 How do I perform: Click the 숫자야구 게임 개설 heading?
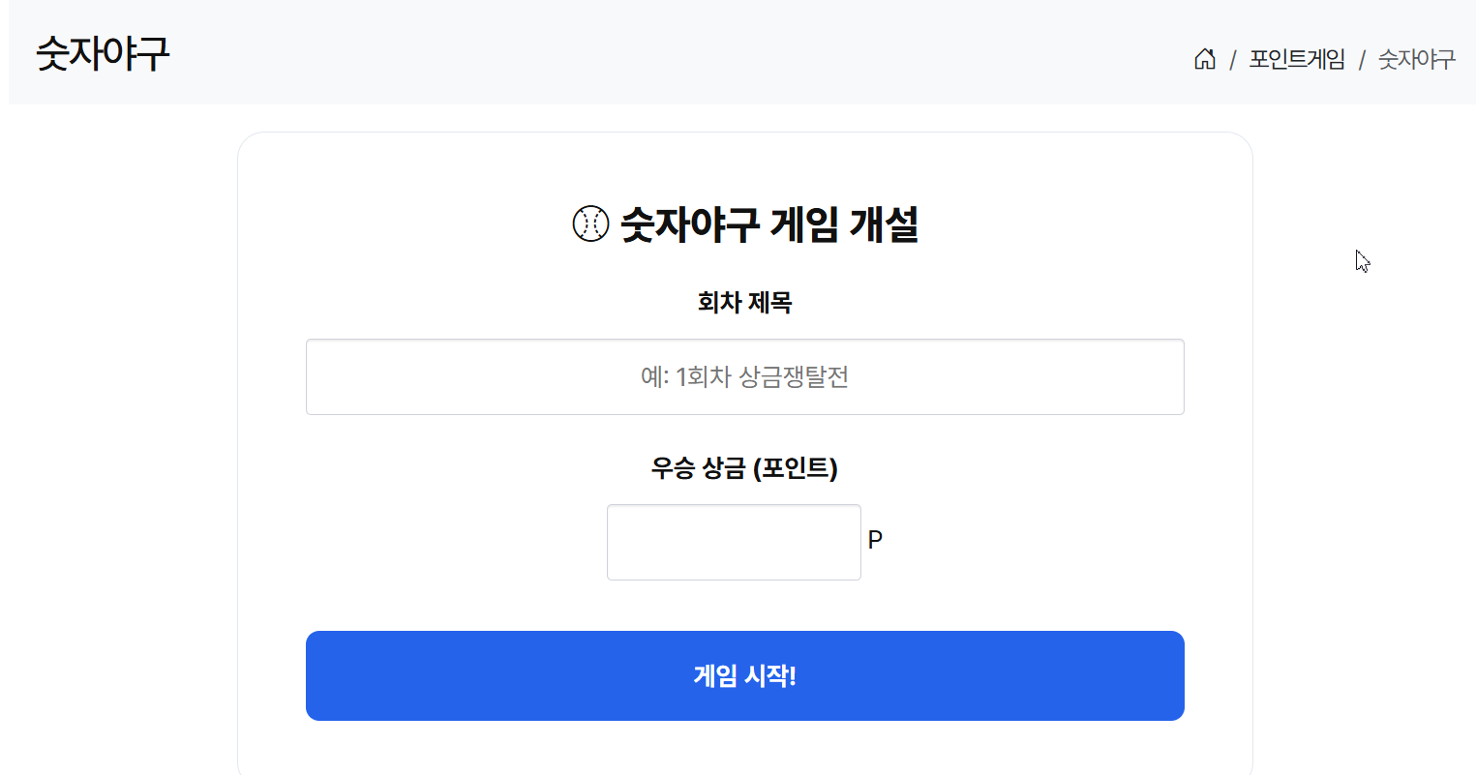click(x=768, y=224)
